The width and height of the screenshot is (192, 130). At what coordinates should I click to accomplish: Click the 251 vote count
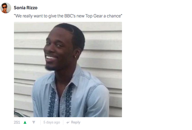(17, 122)
